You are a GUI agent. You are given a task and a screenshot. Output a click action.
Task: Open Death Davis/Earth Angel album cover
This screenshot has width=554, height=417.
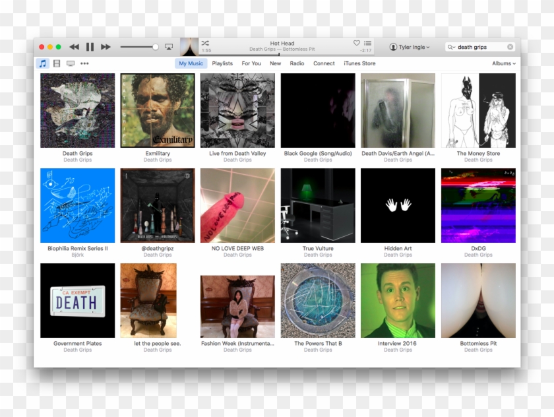click(398, 110)
